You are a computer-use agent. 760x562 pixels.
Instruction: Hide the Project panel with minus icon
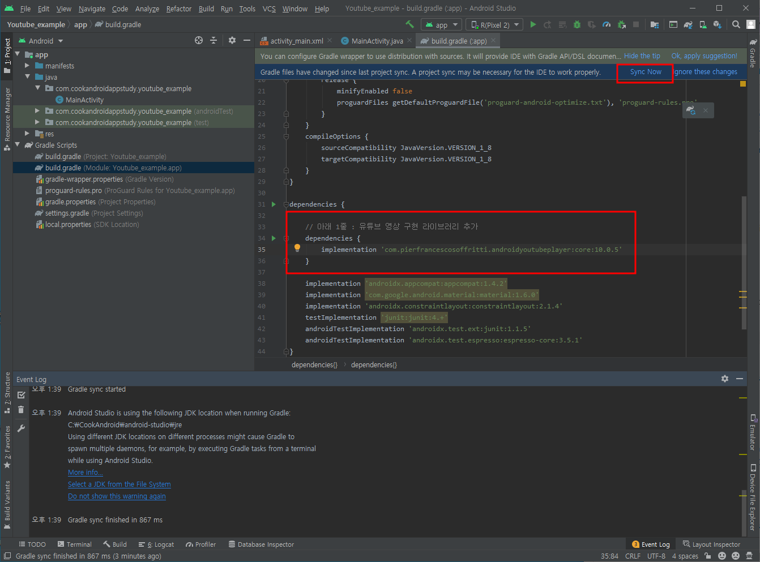247,40
